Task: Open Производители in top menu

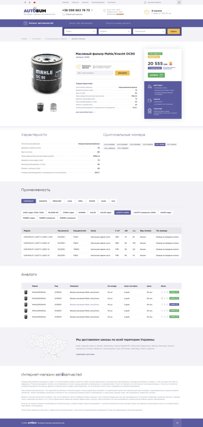Action: (98, 2)
